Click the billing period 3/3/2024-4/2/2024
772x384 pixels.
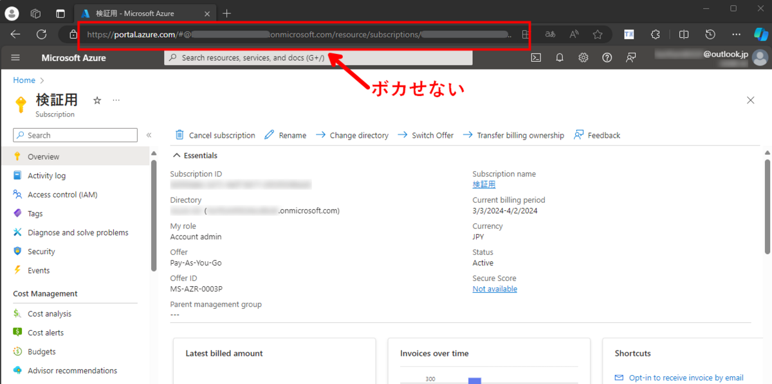pos(505,210)
